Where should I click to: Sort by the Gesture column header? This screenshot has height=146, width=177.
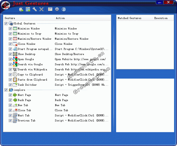[x=29, y=18]
